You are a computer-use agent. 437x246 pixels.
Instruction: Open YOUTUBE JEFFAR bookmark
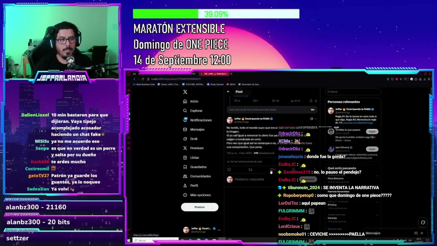pos(194,84)
